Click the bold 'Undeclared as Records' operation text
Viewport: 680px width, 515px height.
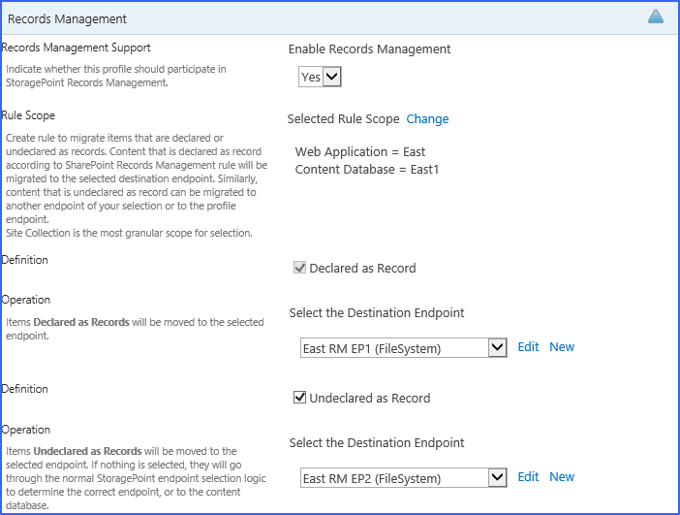point(88,452)
